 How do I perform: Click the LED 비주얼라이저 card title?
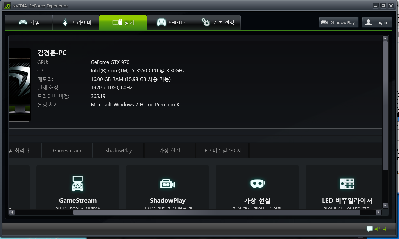pyautogui.click(x=347, y=200)
